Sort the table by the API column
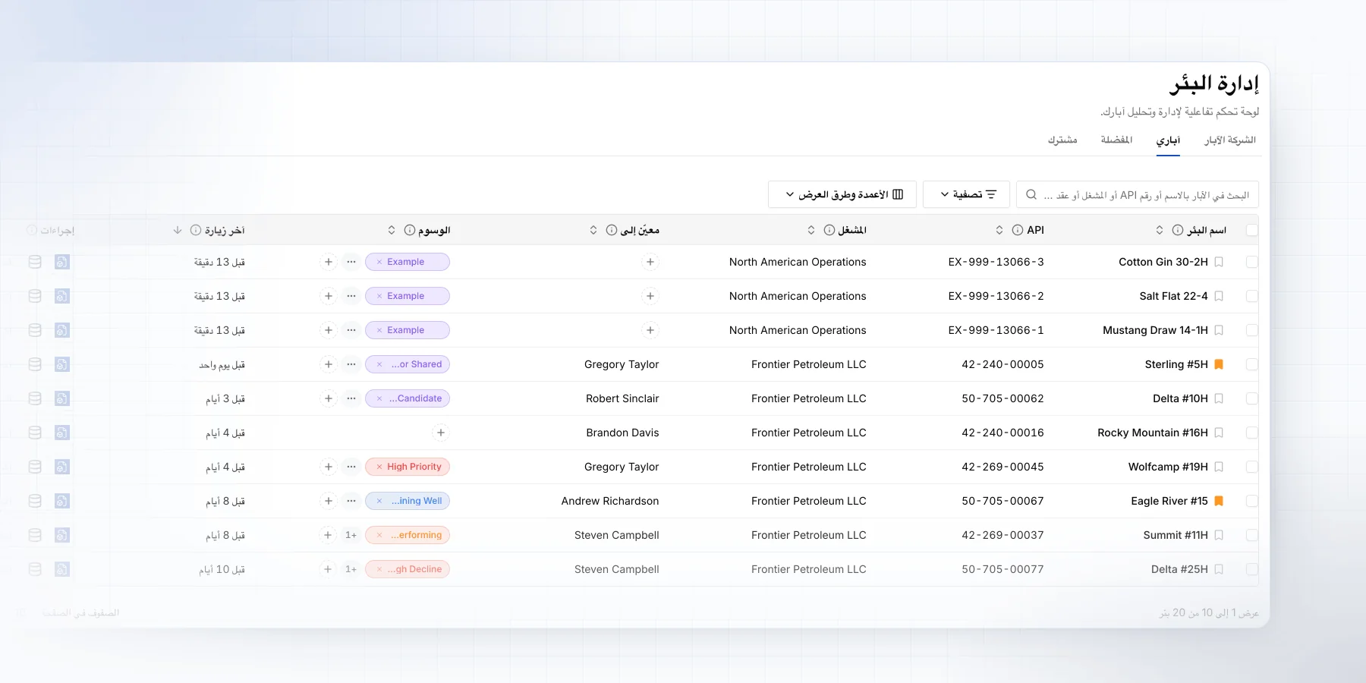This screenshot has height=683, width=1366. 999,230
